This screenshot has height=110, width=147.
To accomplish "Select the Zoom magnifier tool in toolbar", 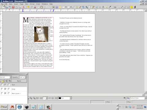I will pyautogui.click(x=87, y=7).
